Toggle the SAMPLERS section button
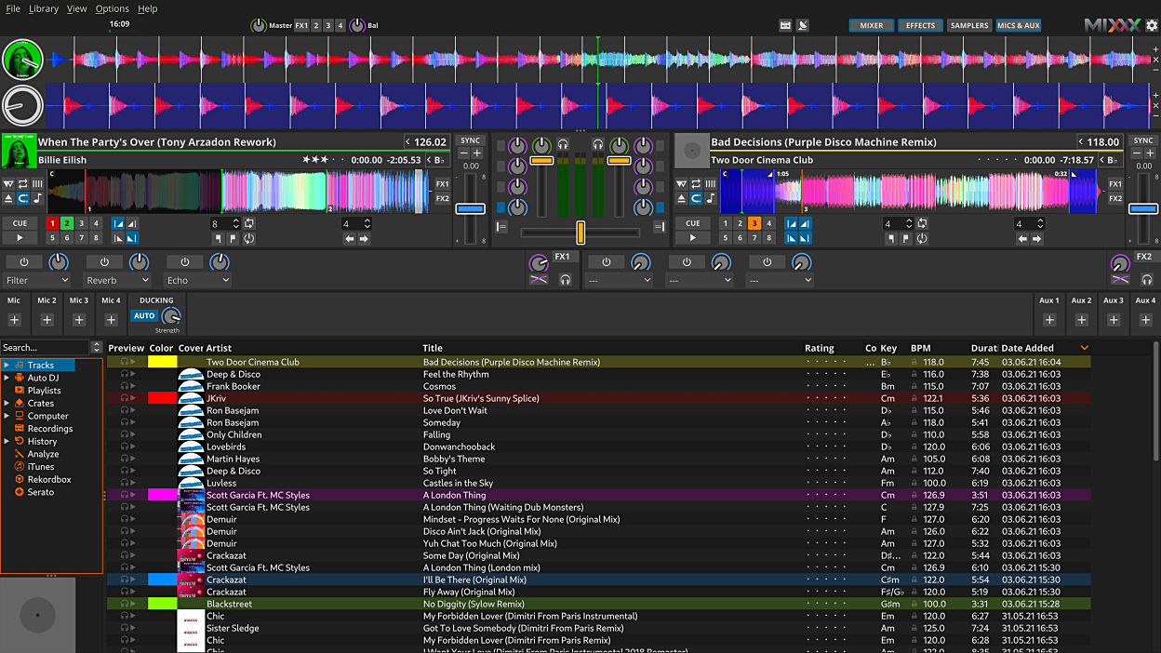The height and width of the screenshot is (653, 1161). coord(969,26)
